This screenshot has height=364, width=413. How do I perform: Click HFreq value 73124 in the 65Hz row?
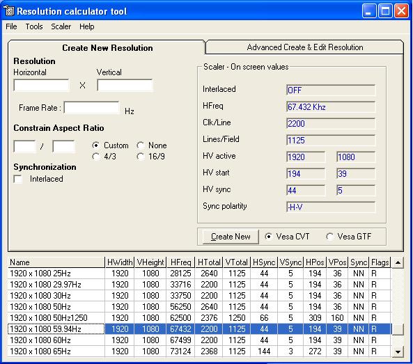[x=180, y=351]
